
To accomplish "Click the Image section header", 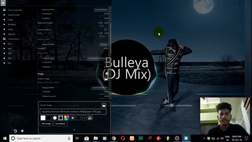I will pyautogui.click(x=73, y=74).
